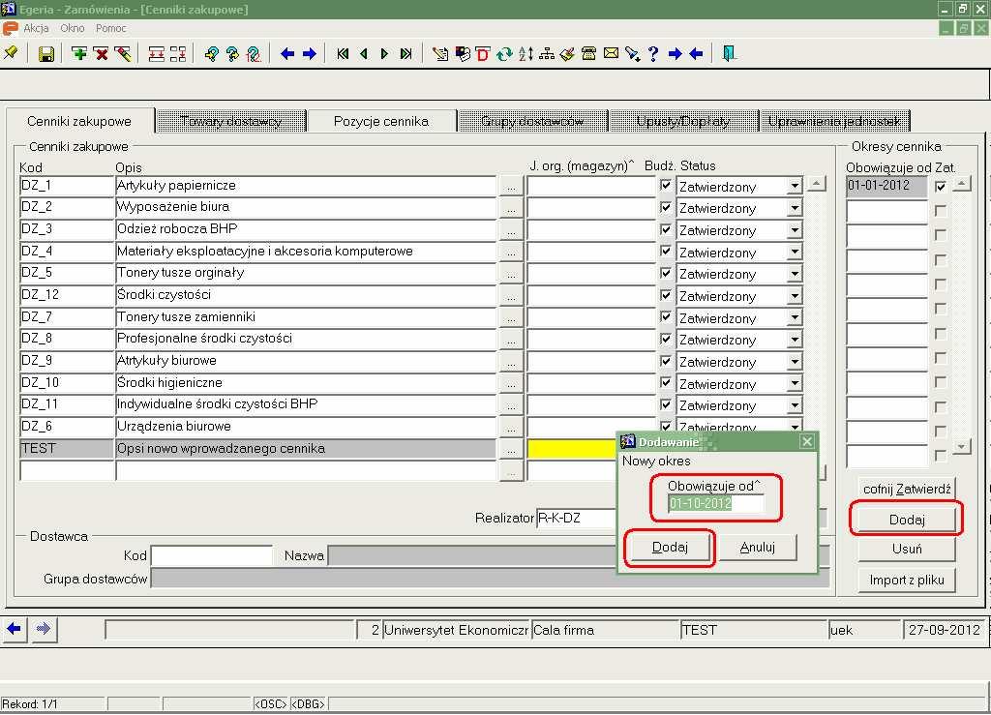Screen dimensions: 991x715
Task: Click the yellow question mark query icon
Action: pos(212,54)
